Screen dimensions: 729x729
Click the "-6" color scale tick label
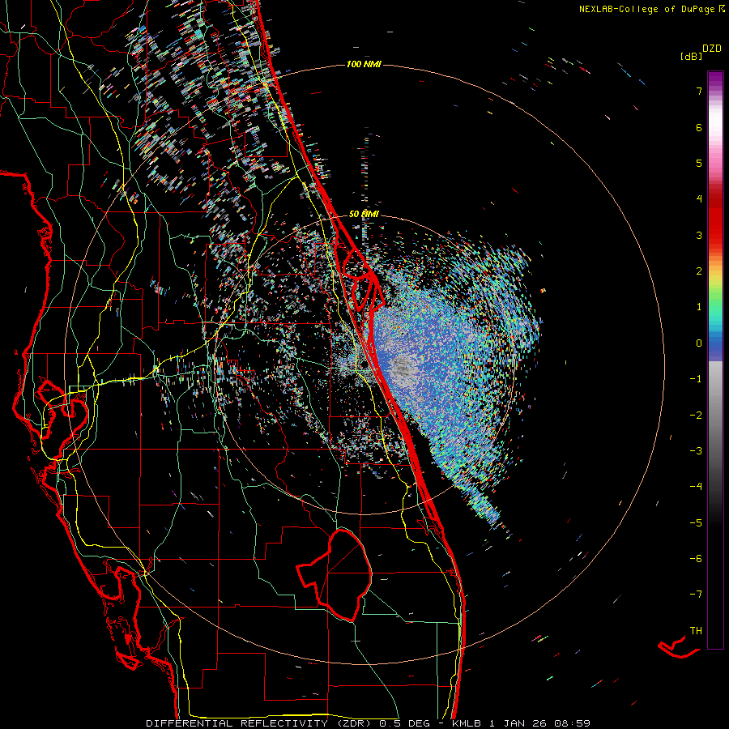point(696,558)
